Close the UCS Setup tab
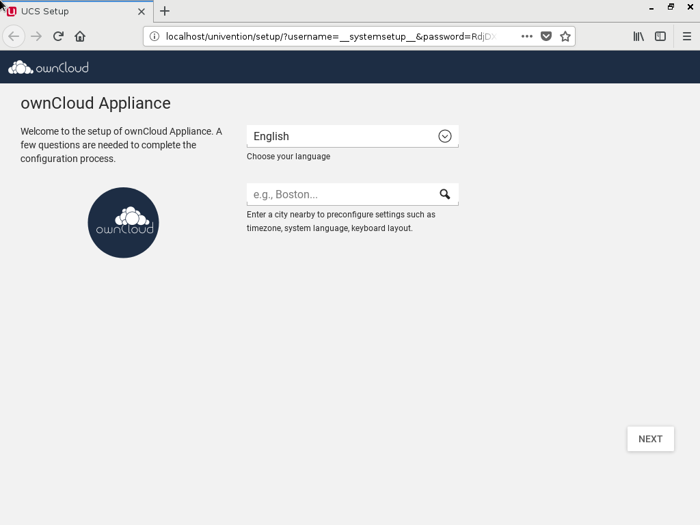 pos(142,11)
